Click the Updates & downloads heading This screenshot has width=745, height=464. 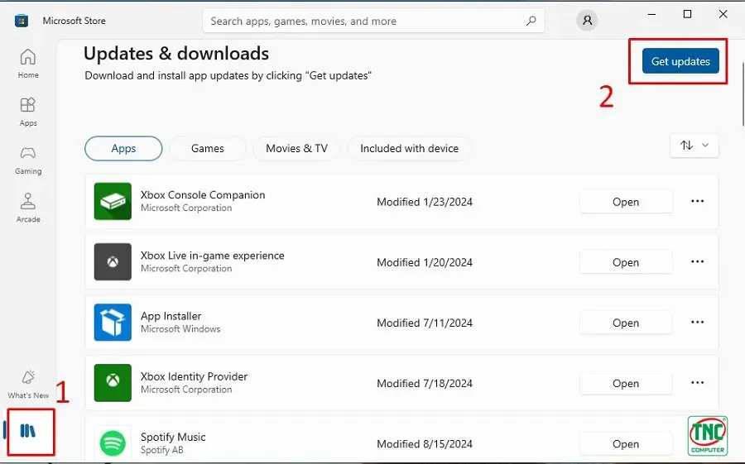coord(176,53)
